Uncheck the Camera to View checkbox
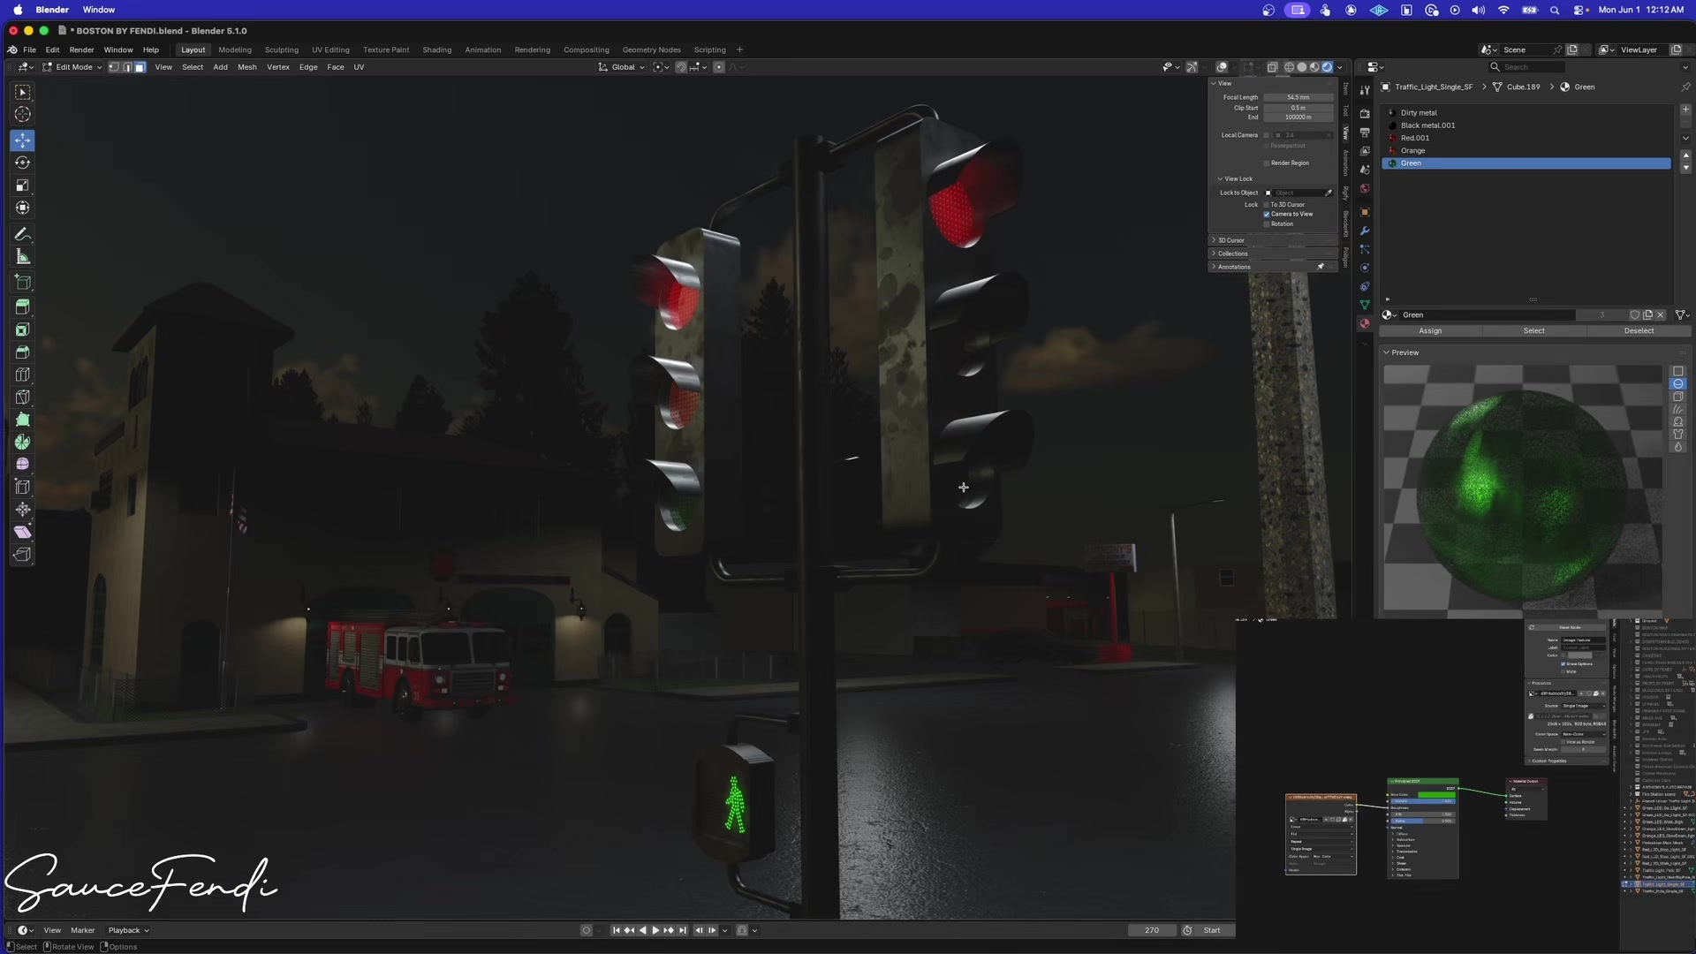The width and height of the screenshot is (1696, 954). (1267, 214)
